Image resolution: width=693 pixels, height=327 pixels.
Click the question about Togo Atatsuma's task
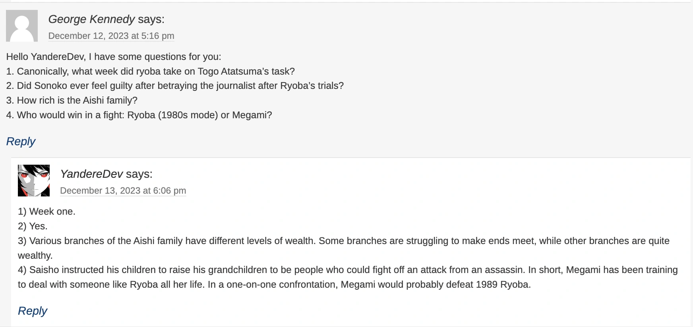tap(151, 71)
